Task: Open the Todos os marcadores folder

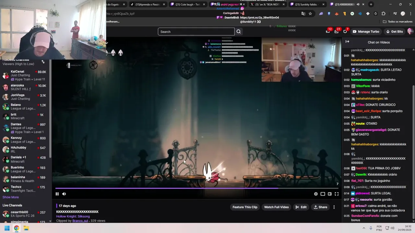Action: coord(397,22)
